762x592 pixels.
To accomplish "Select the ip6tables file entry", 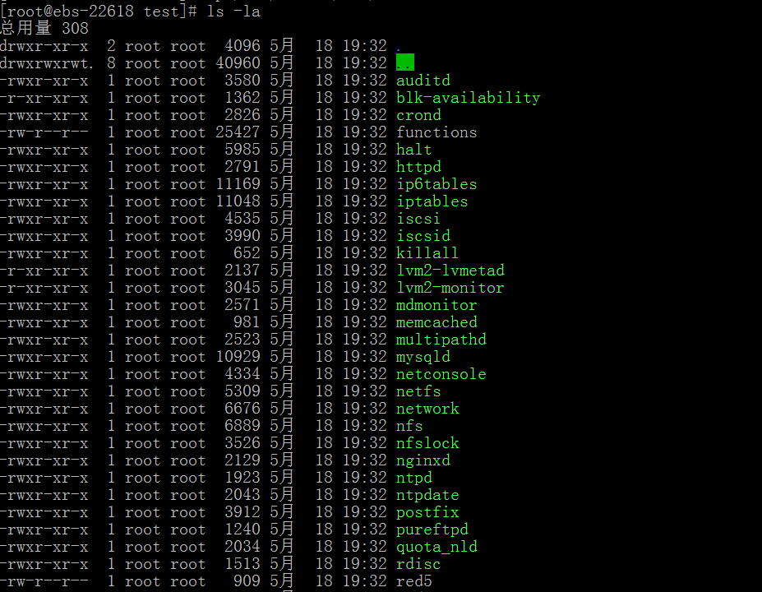I will [436, 184].
